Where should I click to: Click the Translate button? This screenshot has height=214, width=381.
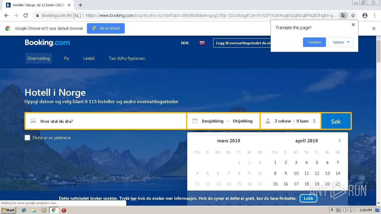(x=314, y=42)
